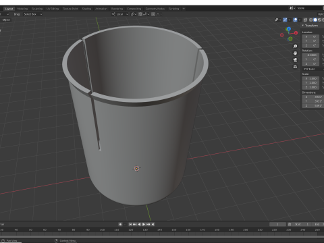Toggle the snapping magnet icon
Image resolution: width=324 pixels, height=243 pixels.
click(140, 14)
